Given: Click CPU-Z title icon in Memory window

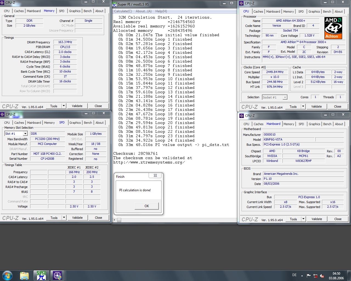Looking at the screenshot, I should pos(2,2).
